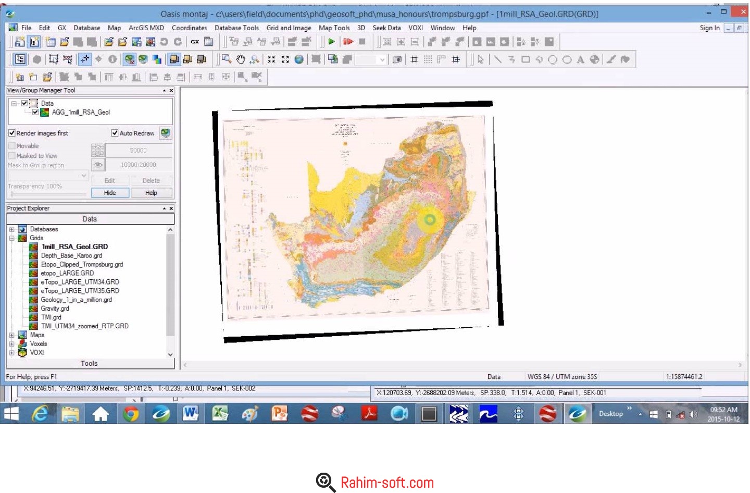This screenshot has height=493, width=750.
Task: Click the shadow cursor crosshair toolbar icon
Action: (x=85, y=59)
